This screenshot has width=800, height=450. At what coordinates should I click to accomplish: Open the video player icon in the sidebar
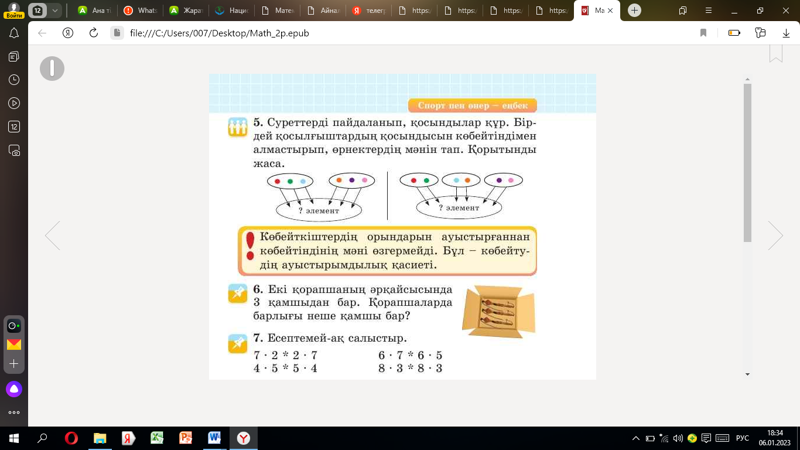coord(14,103)
